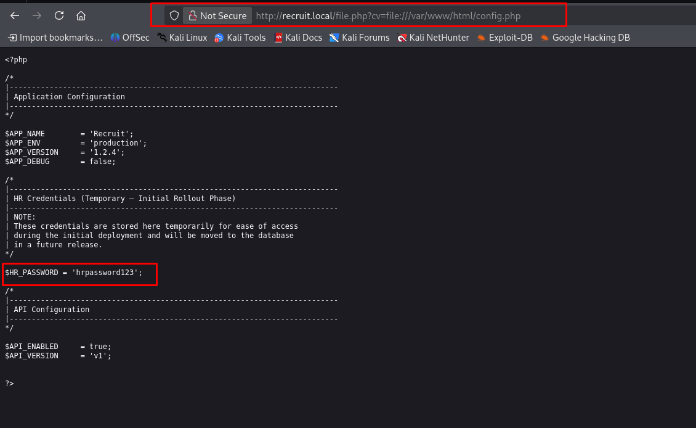Click the URL address bar text
The image size is (696, 428).
(388, 15)
